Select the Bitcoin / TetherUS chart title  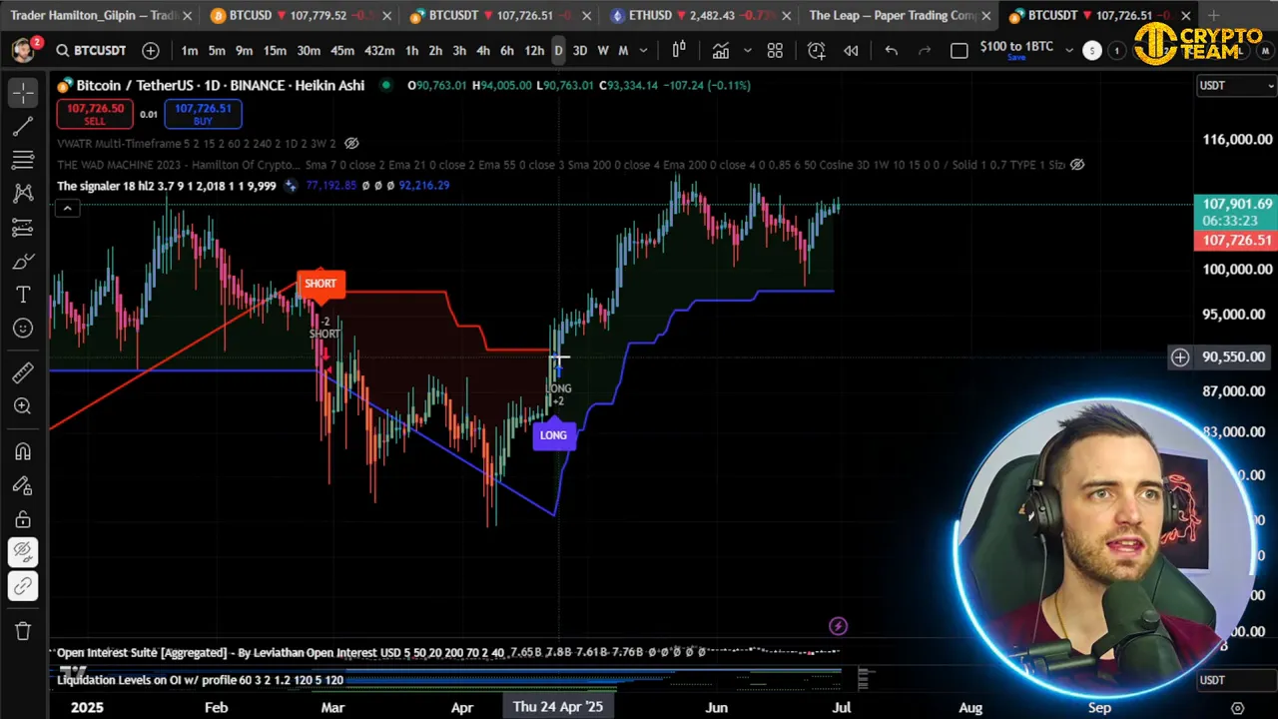pyautogui.click(x=221, y=85)
